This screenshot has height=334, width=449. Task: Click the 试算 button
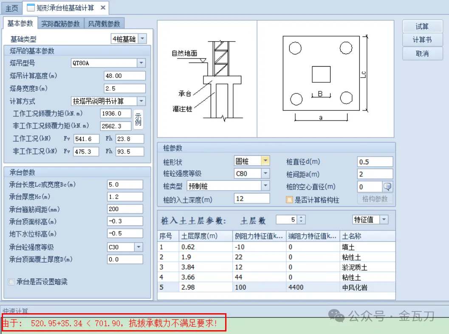click(x=422, y=26)
